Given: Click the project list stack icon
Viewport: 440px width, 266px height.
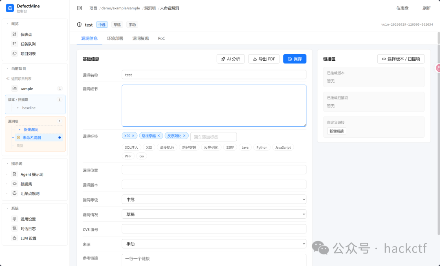Looking at the screenshot, I should click(x=15, y=53).
